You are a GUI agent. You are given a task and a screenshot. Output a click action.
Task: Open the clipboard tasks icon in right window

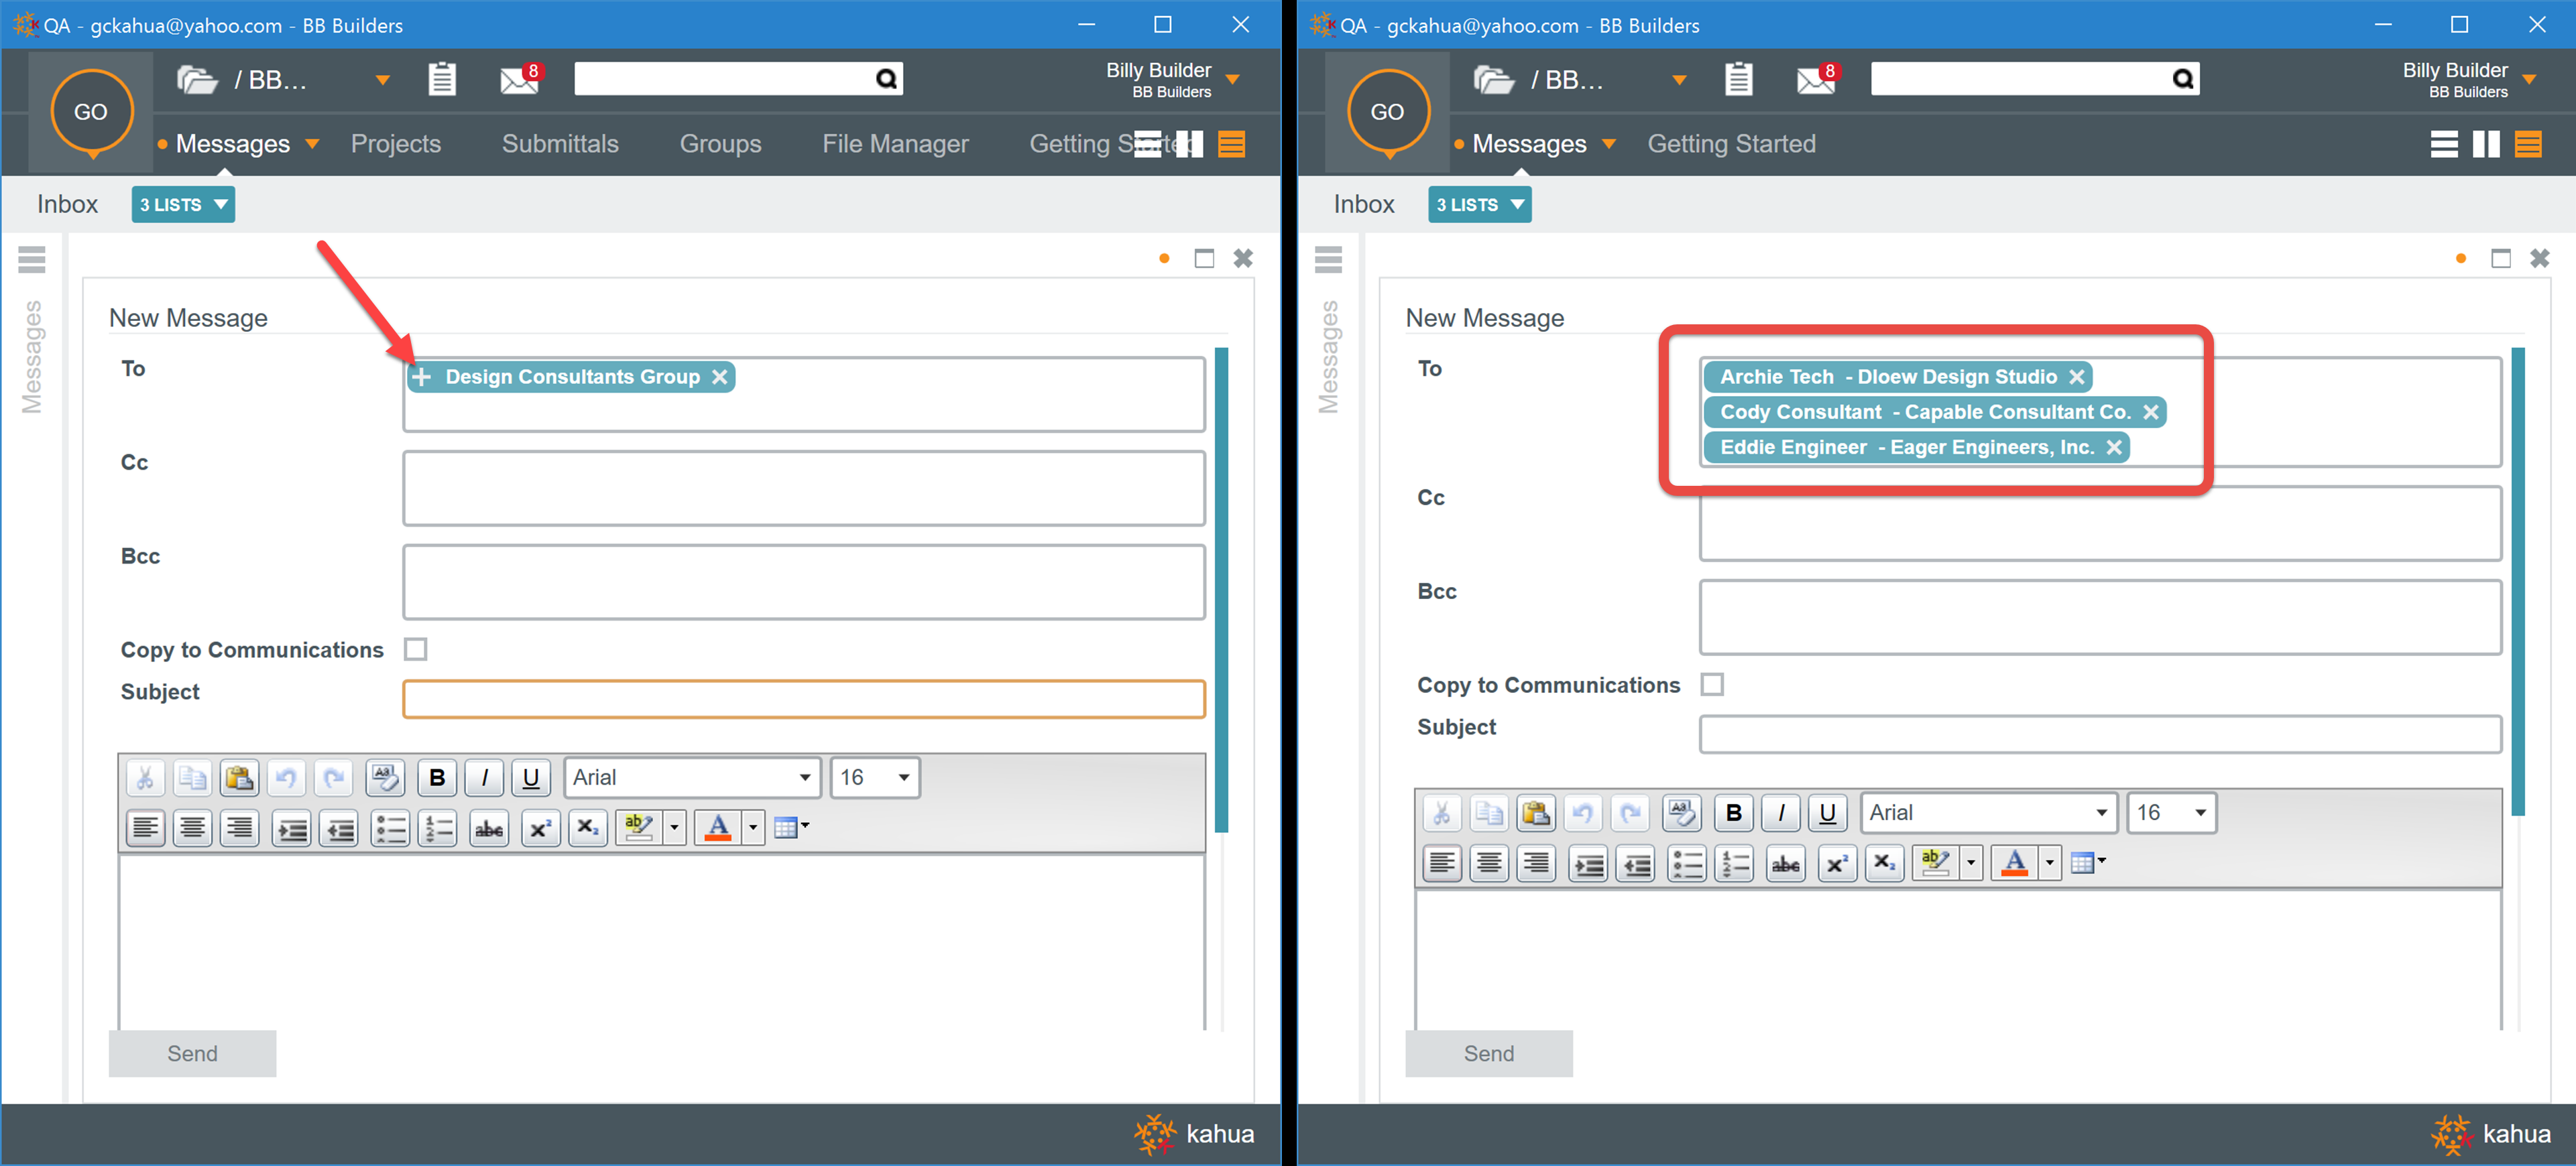pyautogui.click(x=1738, y=79)
